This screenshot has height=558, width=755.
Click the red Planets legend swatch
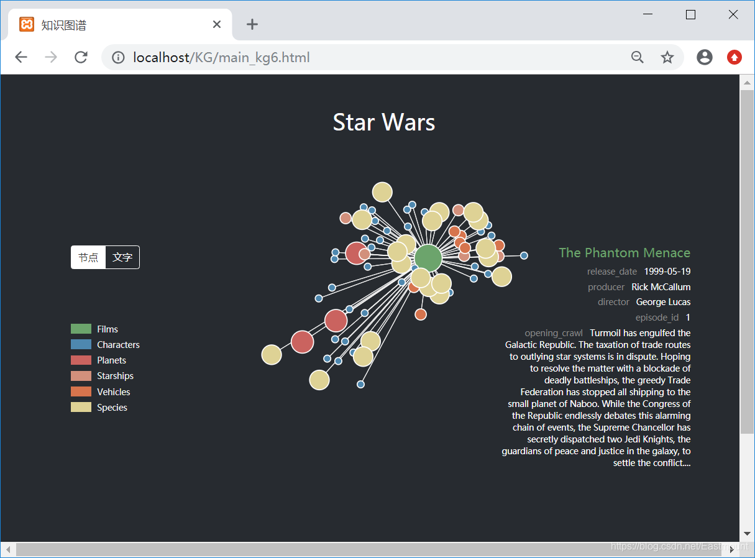pyautogui.click(x=81, y=360)
